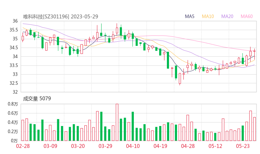The image size is (260, 154).
Task: Click the 03-20 date axis label
Action: [x=78, y=146]
